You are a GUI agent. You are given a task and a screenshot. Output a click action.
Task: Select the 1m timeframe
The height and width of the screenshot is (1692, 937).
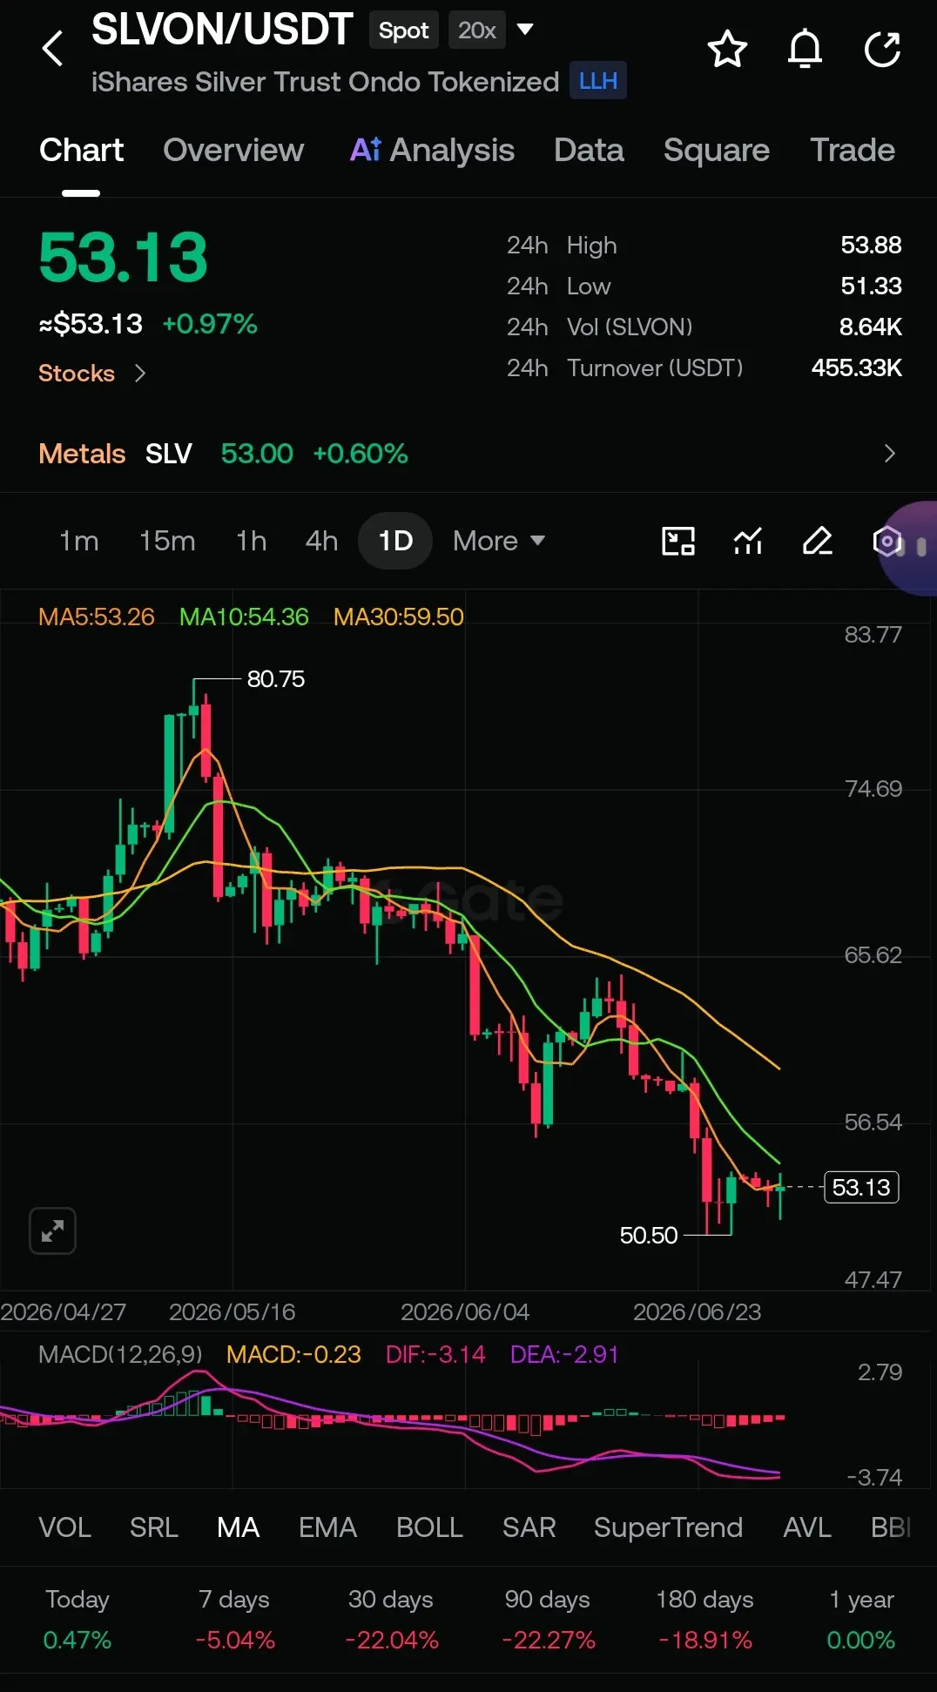[x=78, y=541]
